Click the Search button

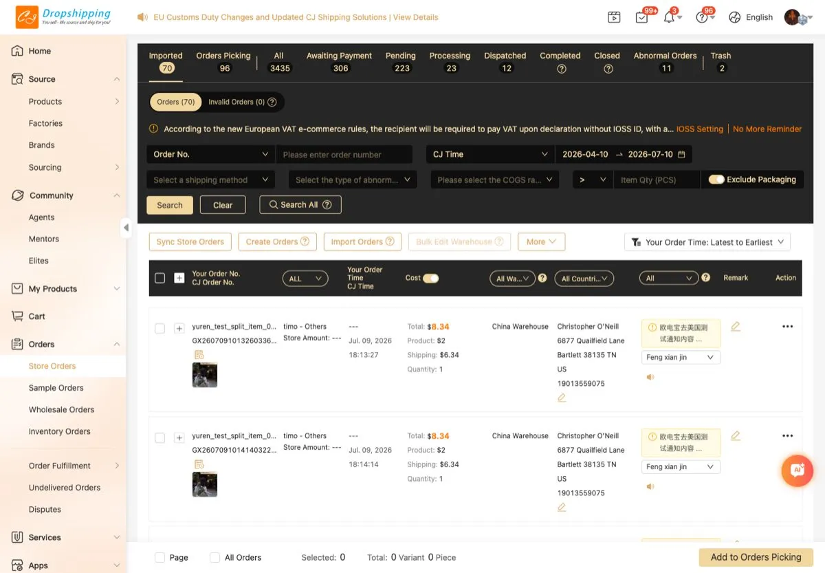pos(170,205)
